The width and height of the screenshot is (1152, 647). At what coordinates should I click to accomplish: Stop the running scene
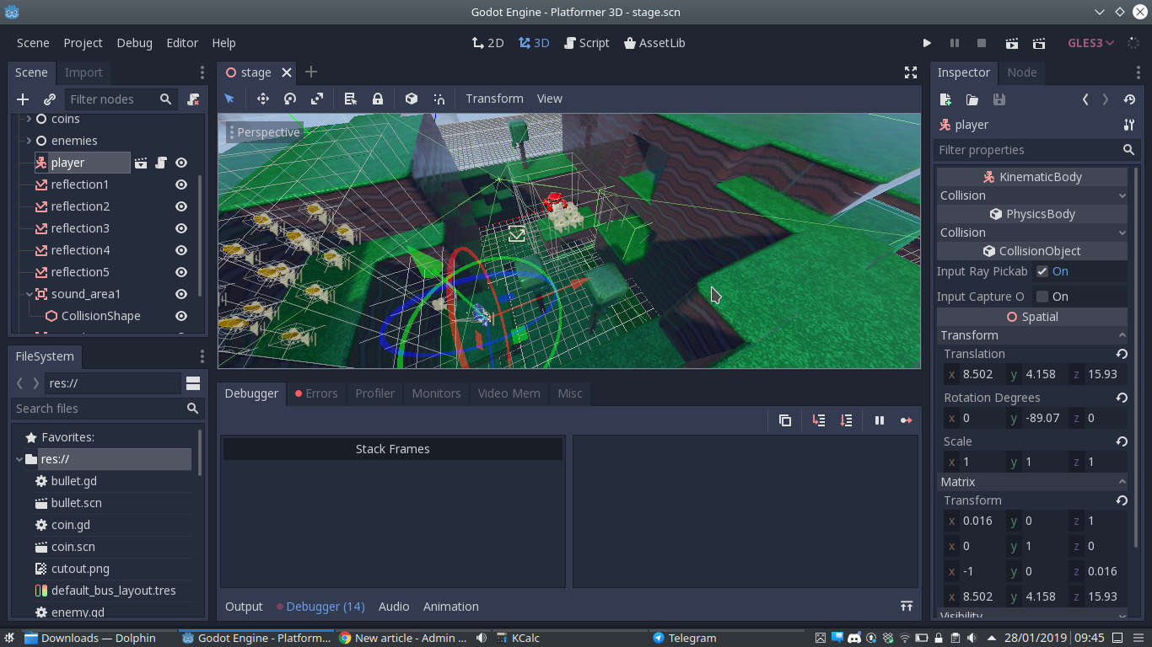[x=982, y=43]
